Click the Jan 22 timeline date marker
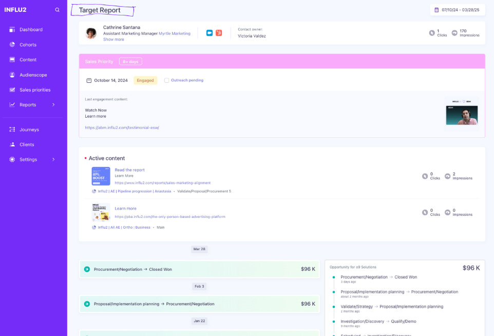 point(199,321)
